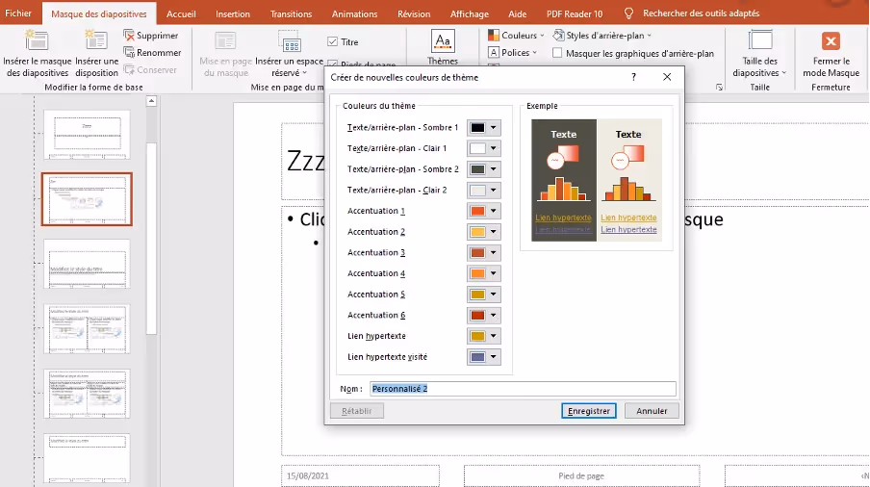Click the dialog help question mark

click(633, 77)
